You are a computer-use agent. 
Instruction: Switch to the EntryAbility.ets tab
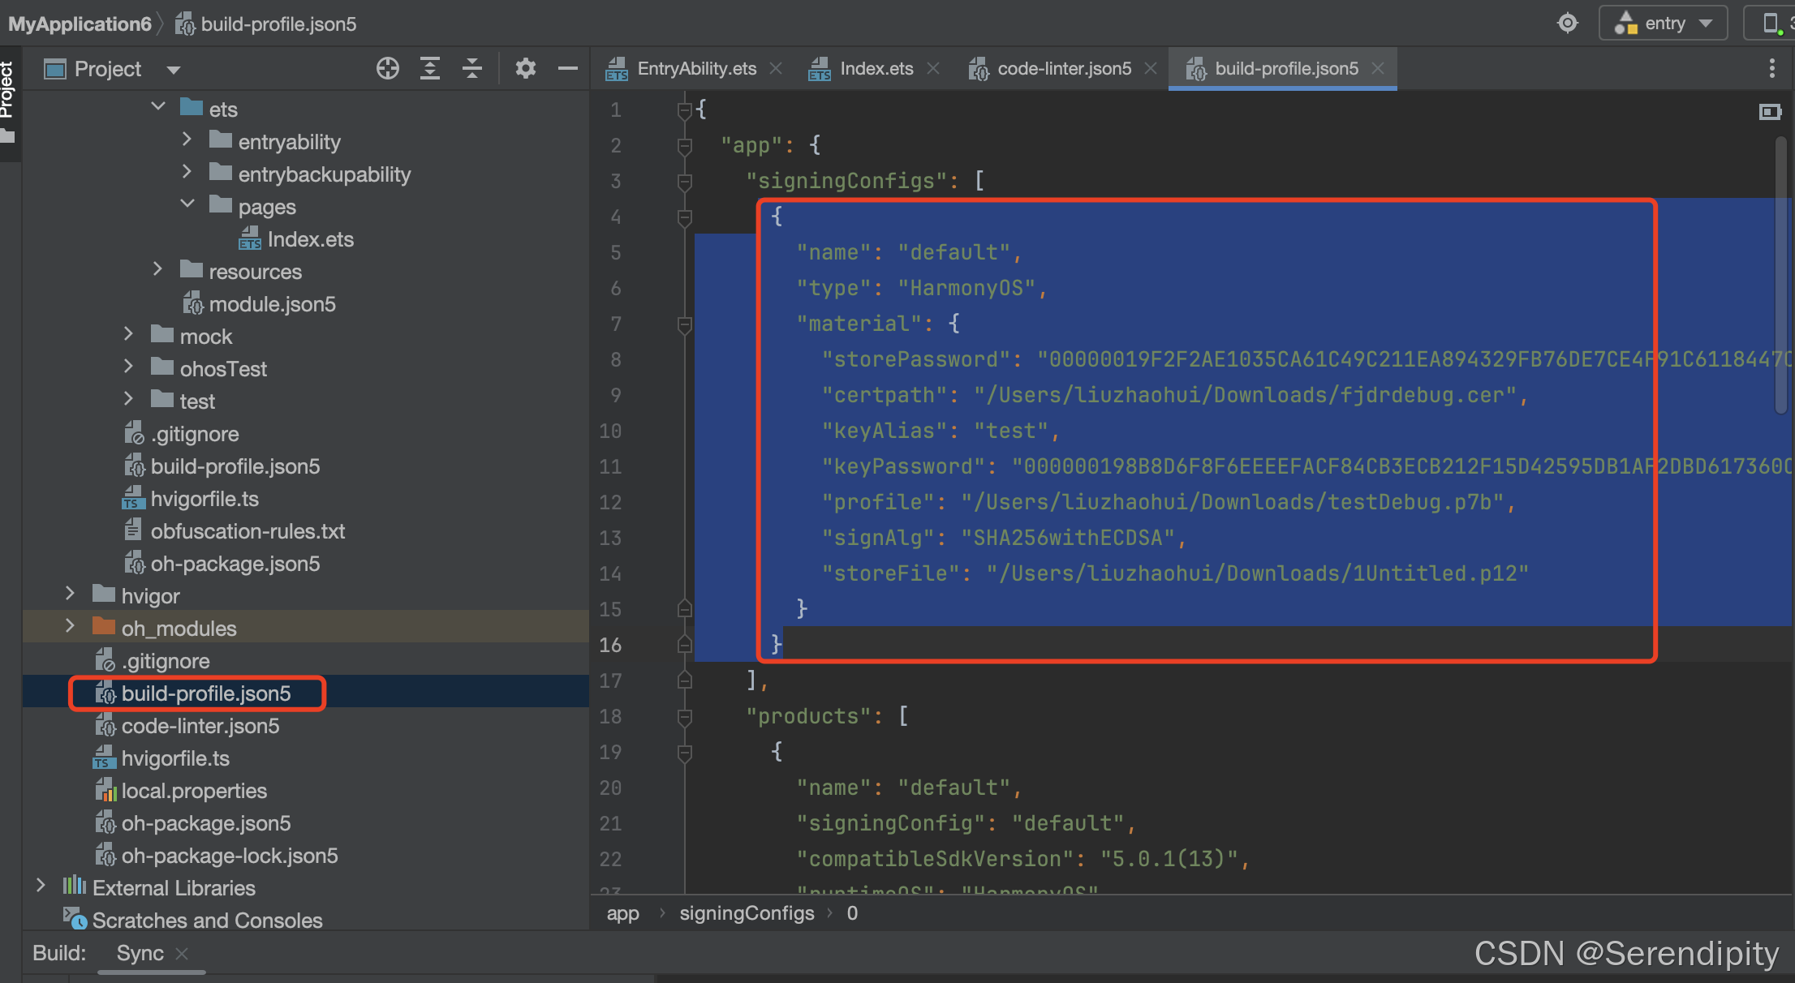click(x=696, y=69)
